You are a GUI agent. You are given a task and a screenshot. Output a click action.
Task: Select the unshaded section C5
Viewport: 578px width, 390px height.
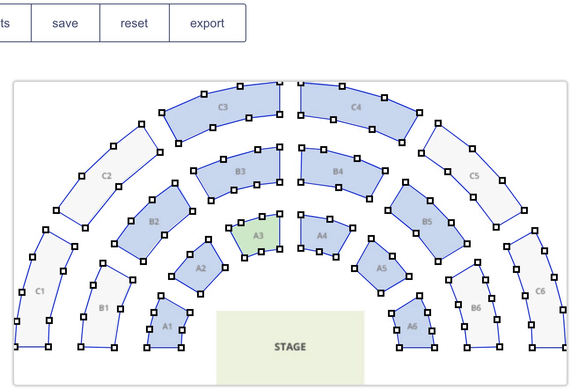click(474, 176)
